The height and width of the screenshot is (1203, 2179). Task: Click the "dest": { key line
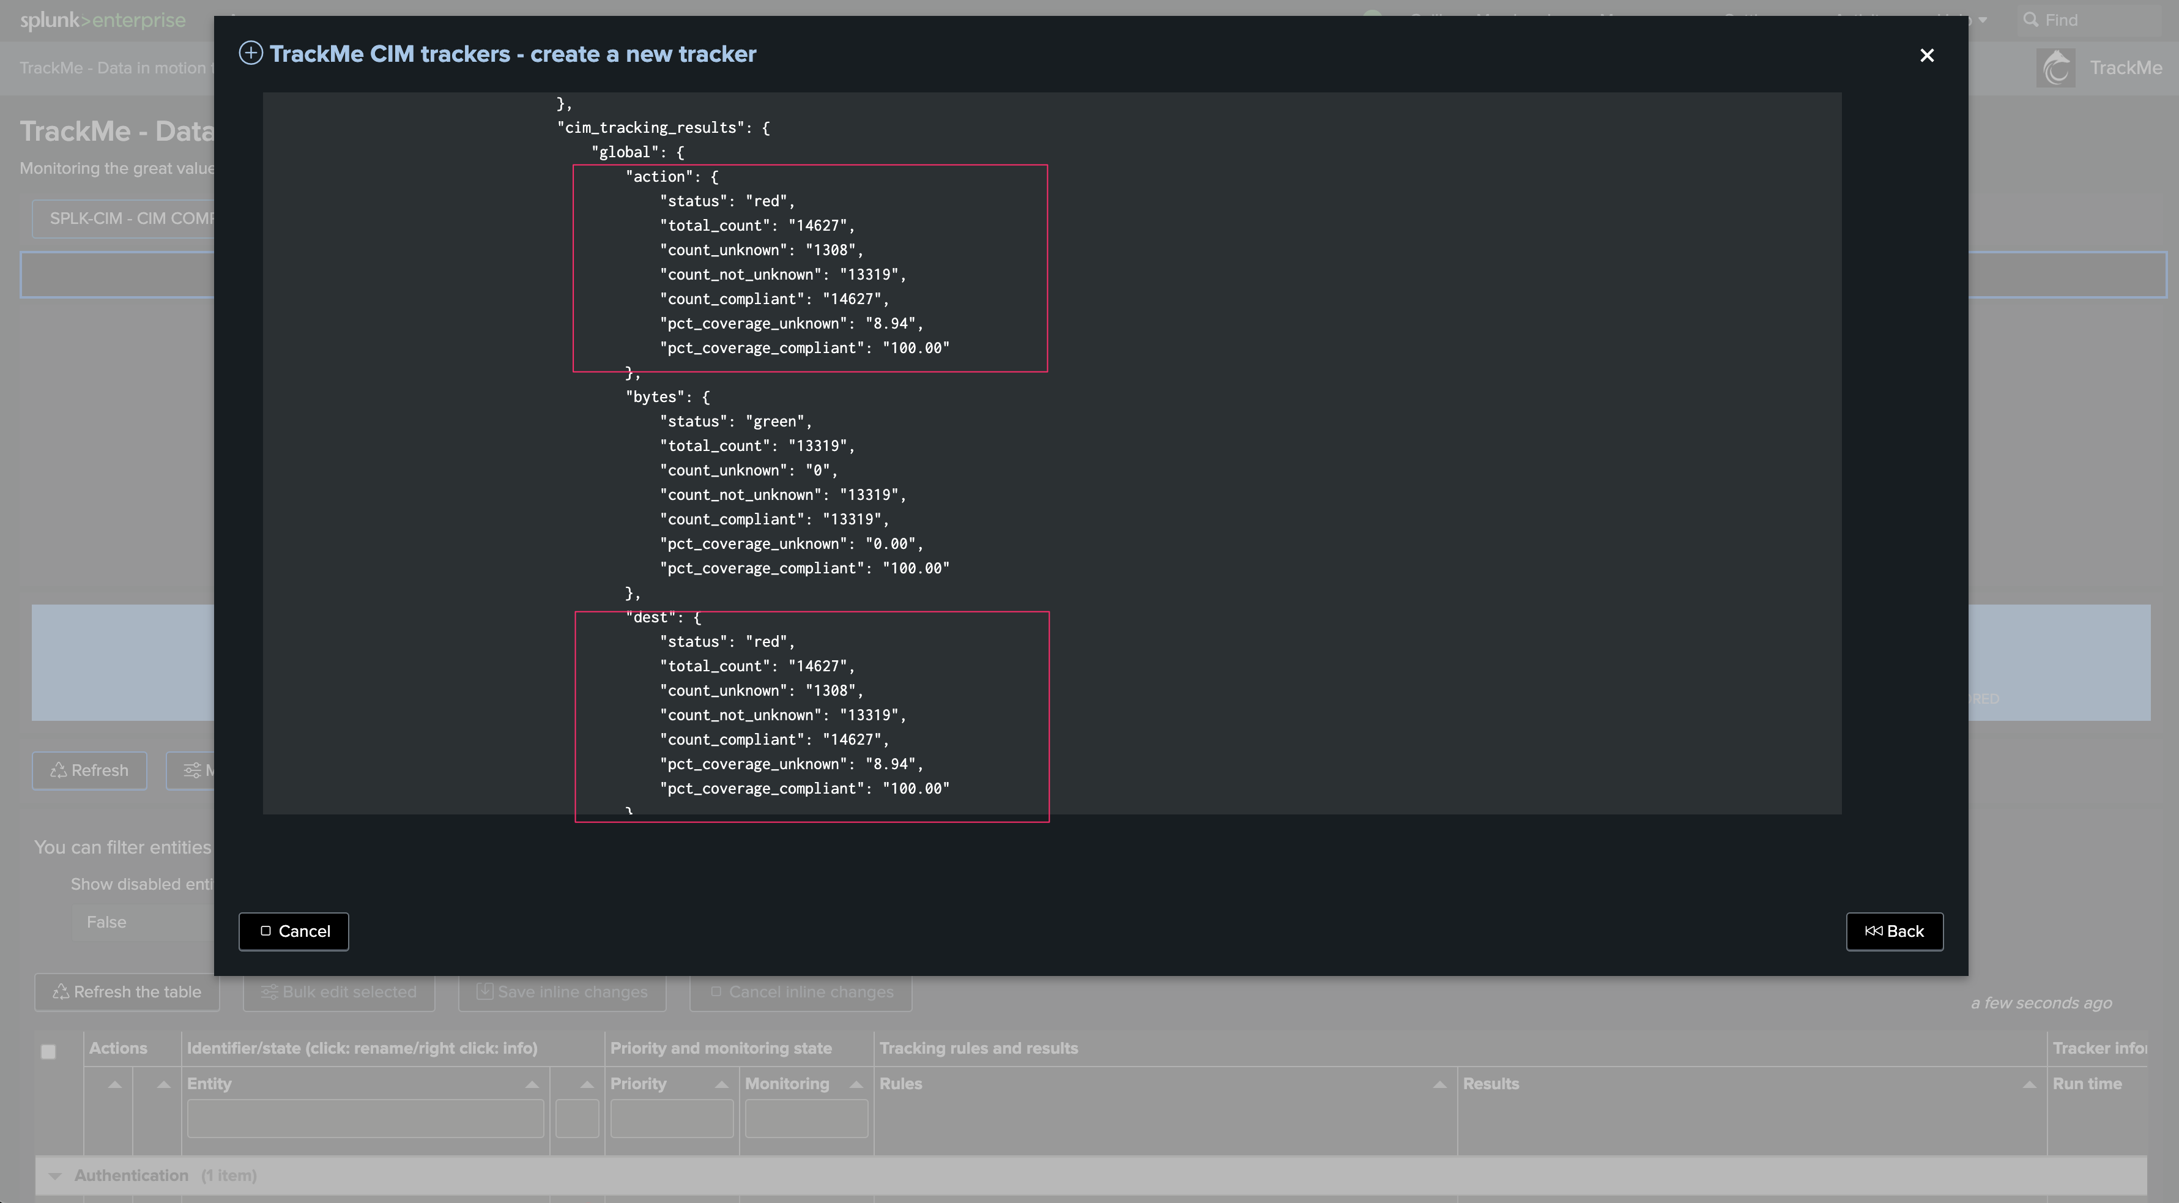[663, 617]
